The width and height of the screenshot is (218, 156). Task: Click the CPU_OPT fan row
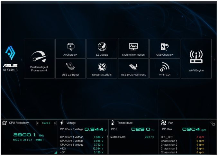point(182,137)
